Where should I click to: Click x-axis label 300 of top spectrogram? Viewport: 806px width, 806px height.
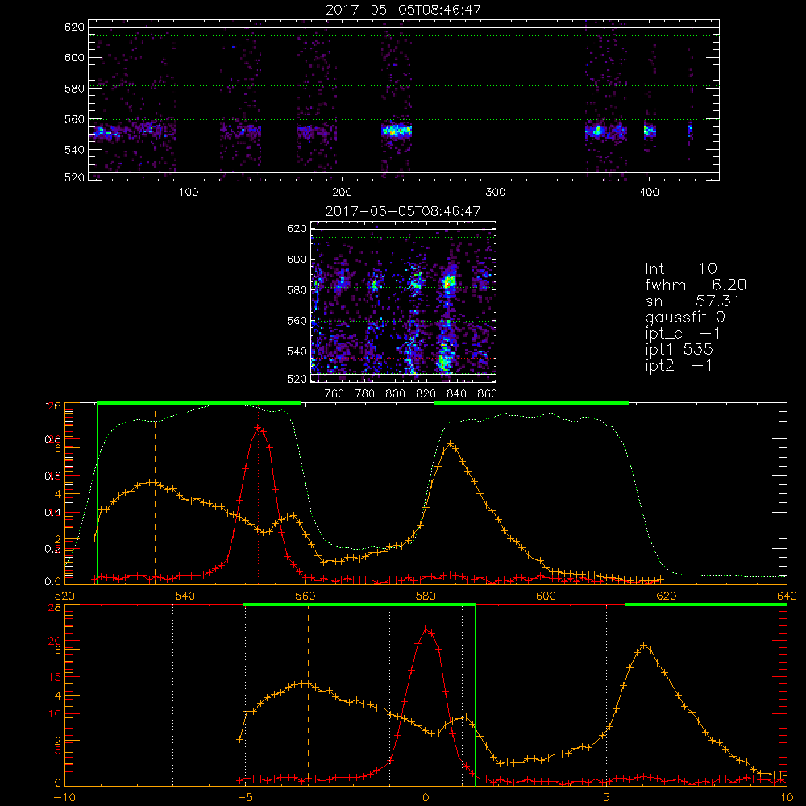(496, 193)
